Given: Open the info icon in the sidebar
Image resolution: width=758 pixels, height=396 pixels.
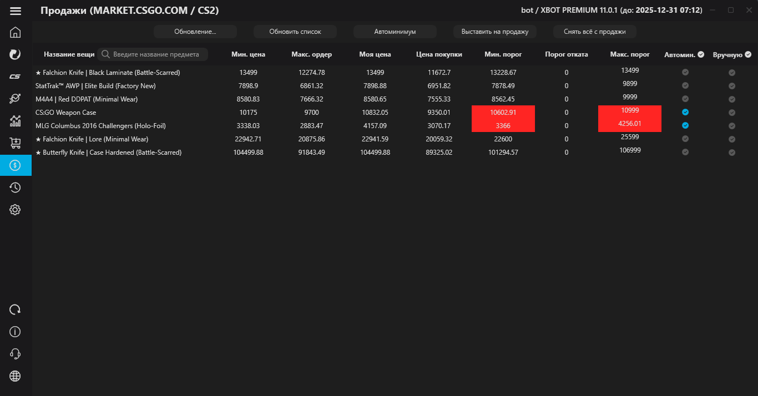Looking at the screenshot, I should [x=16, y=332].
